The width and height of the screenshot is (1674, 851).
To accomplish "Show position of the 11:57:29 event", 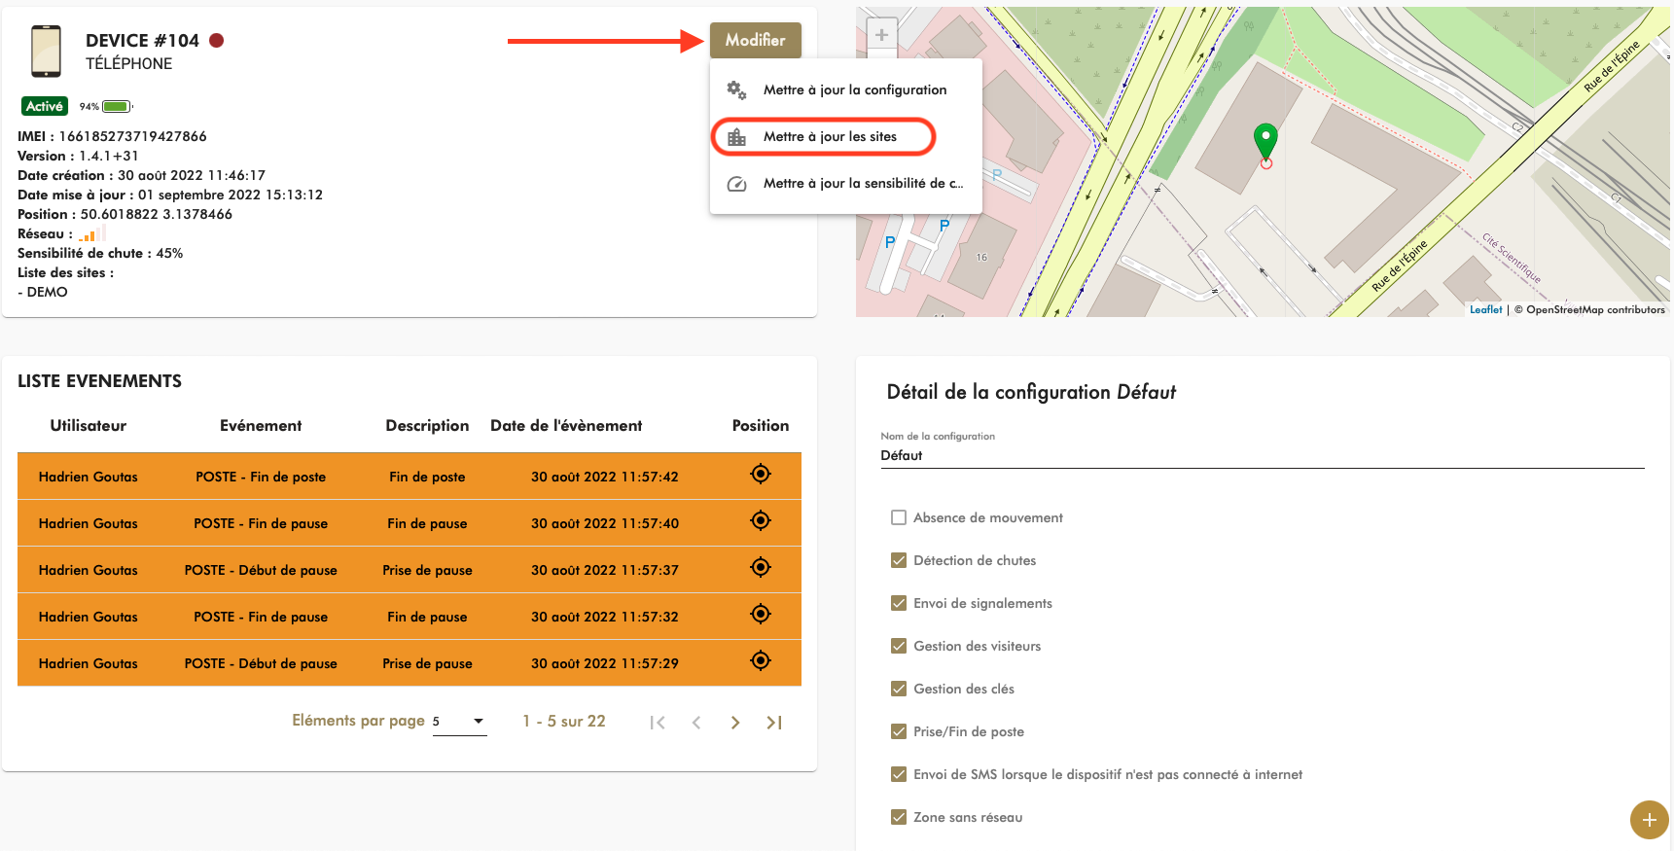I will tap(761, 660).
